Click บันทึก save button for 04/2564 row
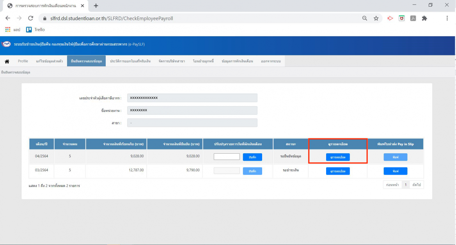The image size is (456, 245). tap(252, 157)
